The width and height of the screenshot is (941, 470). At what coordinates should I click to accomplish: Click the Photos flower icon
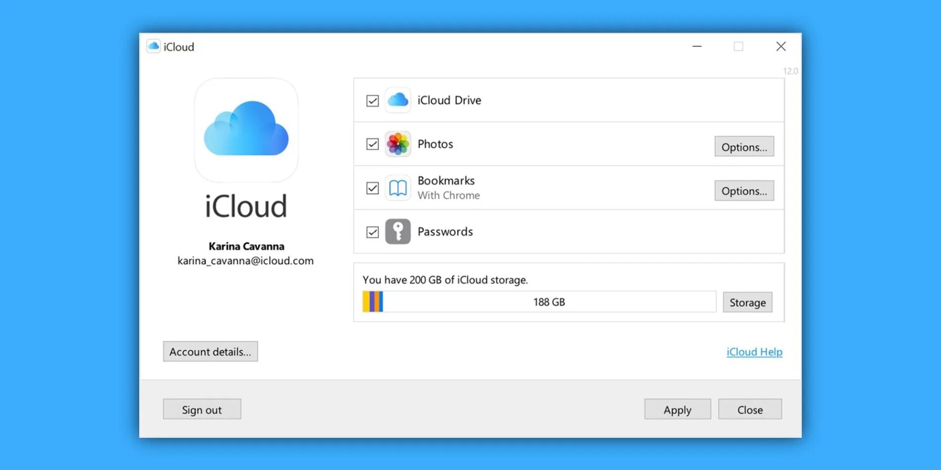coord(398,144)
